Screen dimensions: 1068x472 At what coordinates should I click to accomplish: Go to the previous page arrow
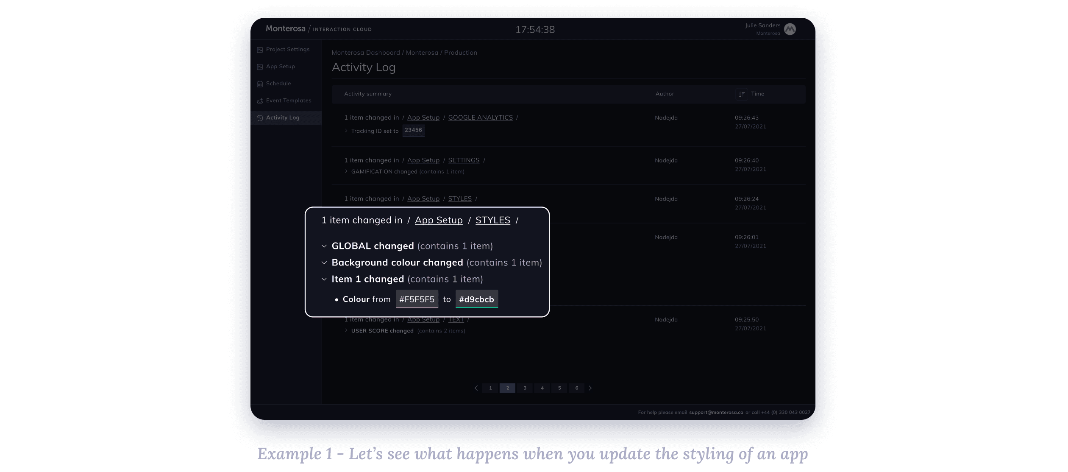476,388
